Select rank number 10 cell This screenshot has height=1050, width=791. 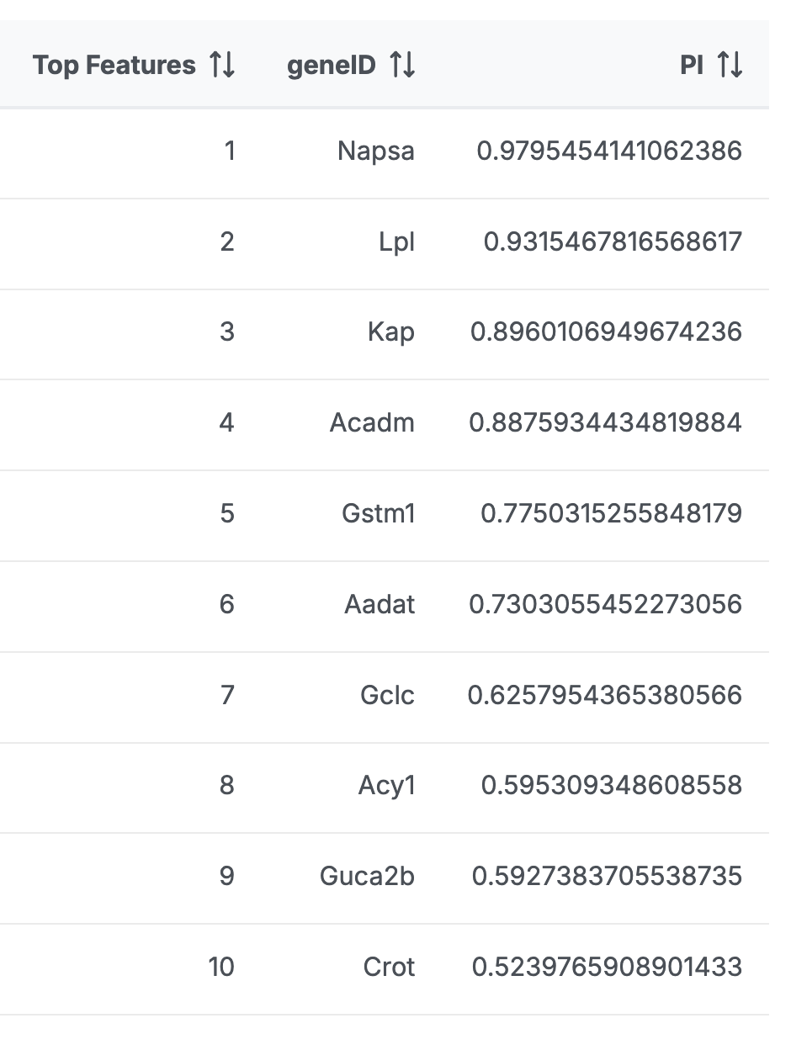[x=221, y=968]
